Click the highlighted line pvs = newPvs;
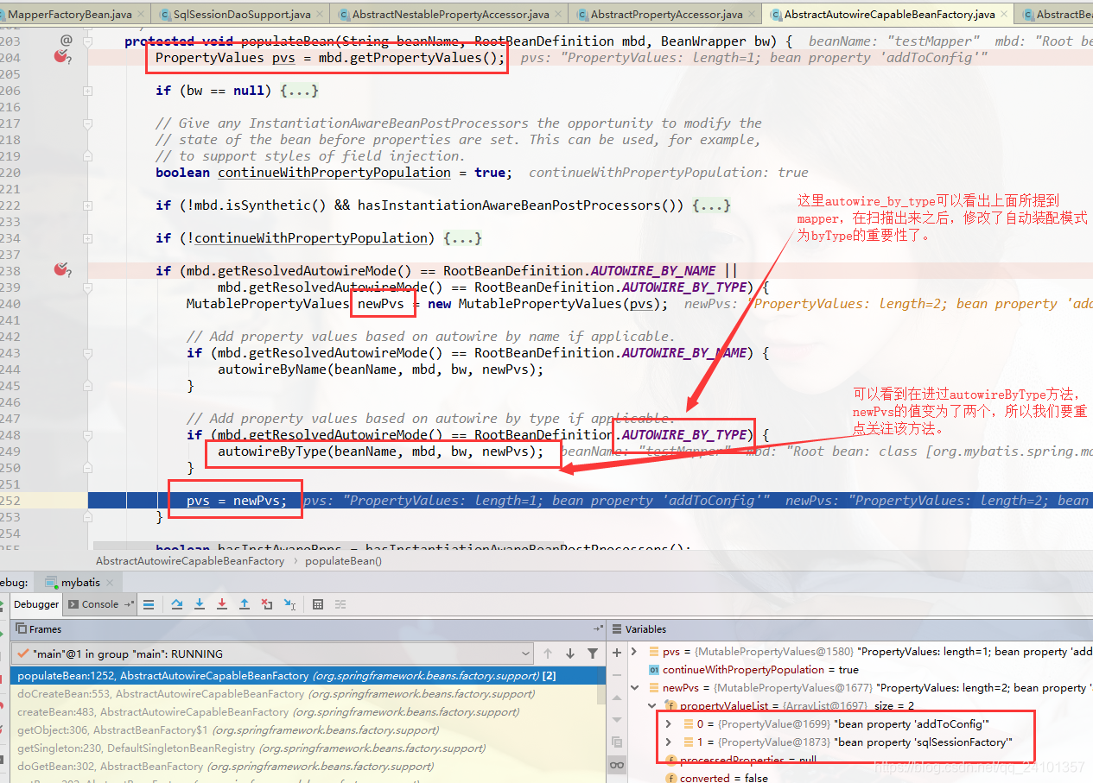Screen dimensions: 1093x783 point(236,500)
